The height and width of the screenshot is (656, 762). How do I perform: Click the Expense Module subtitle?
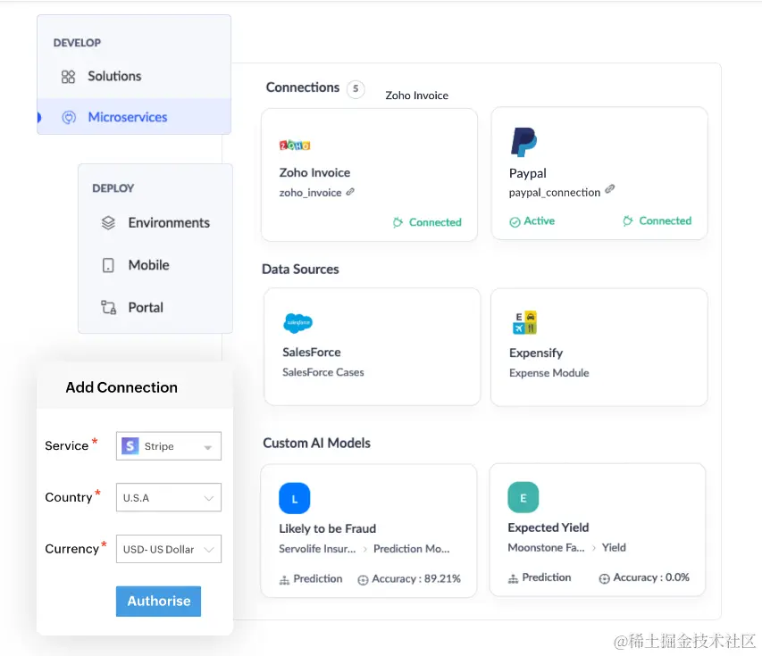(x=549, y=373)
